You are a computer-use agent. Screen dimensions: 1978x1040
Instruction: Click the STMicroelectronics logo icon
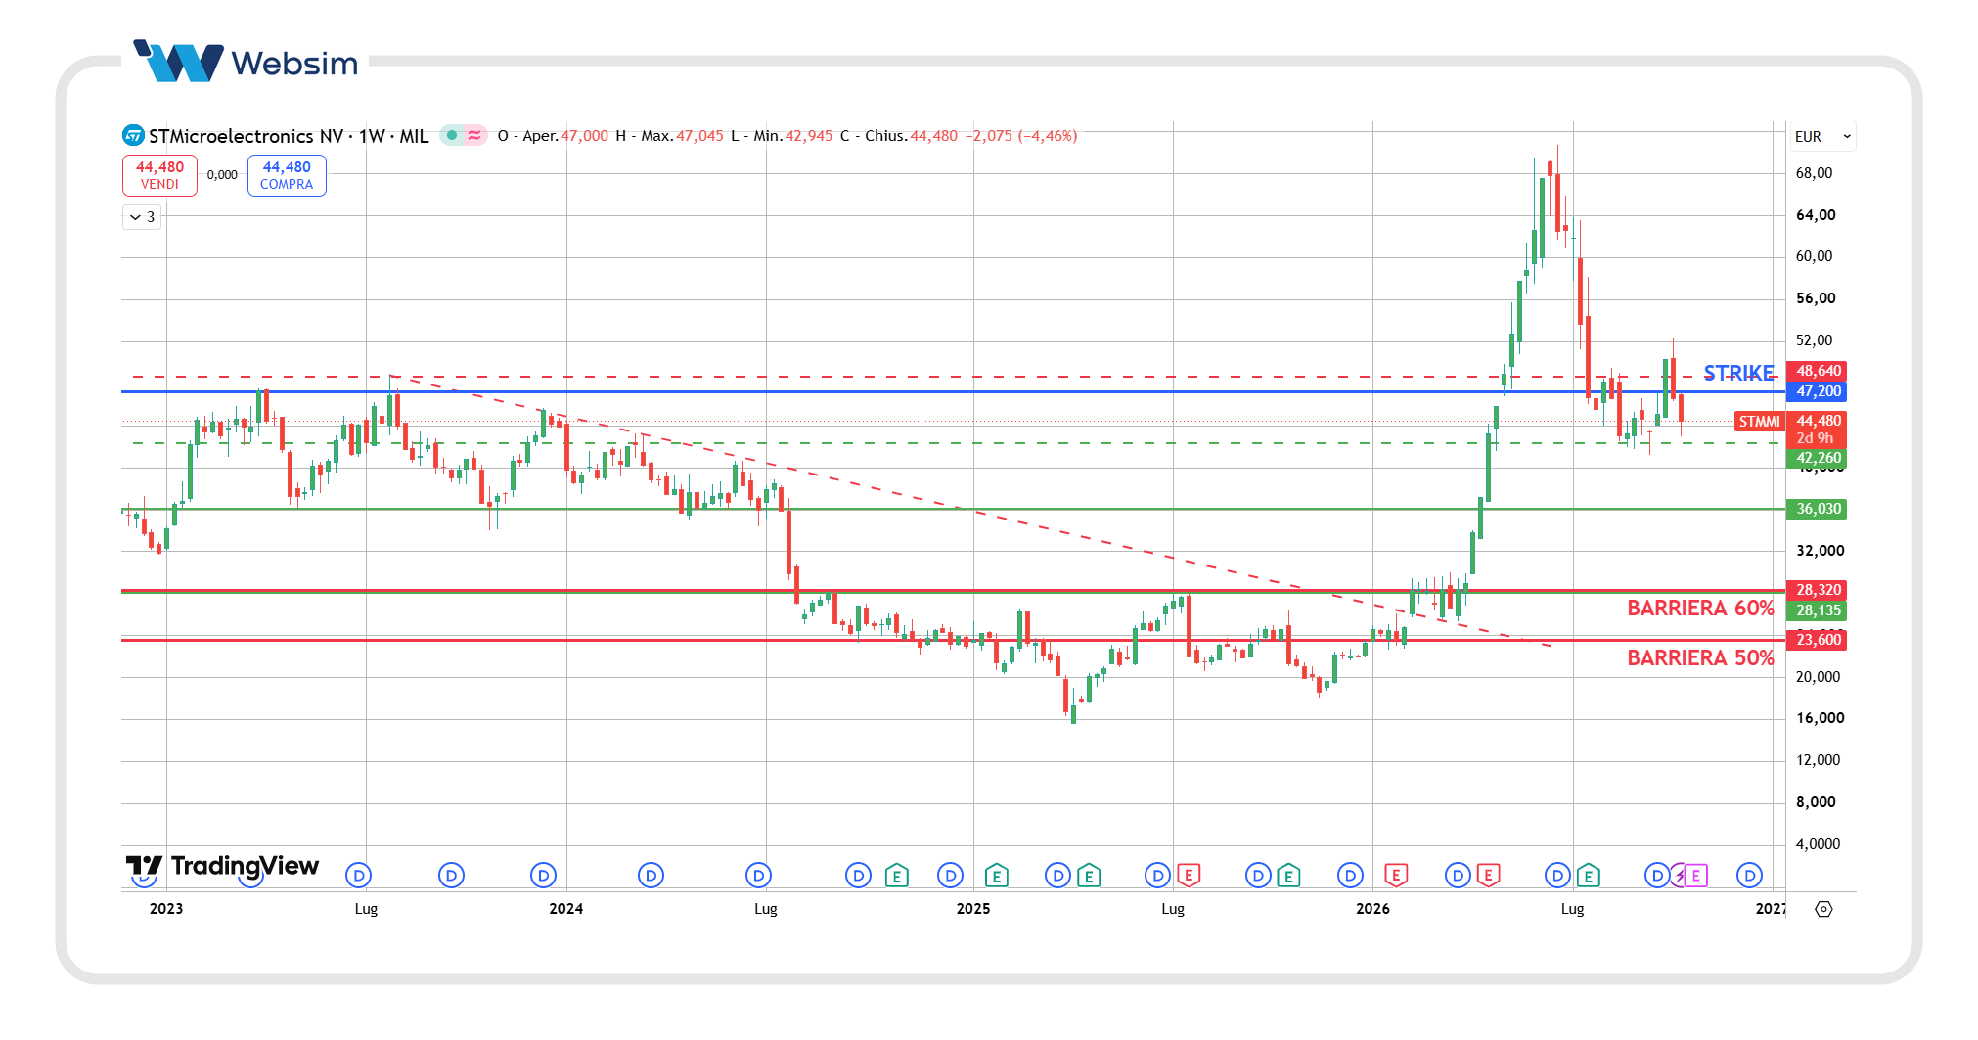(133, 135)
